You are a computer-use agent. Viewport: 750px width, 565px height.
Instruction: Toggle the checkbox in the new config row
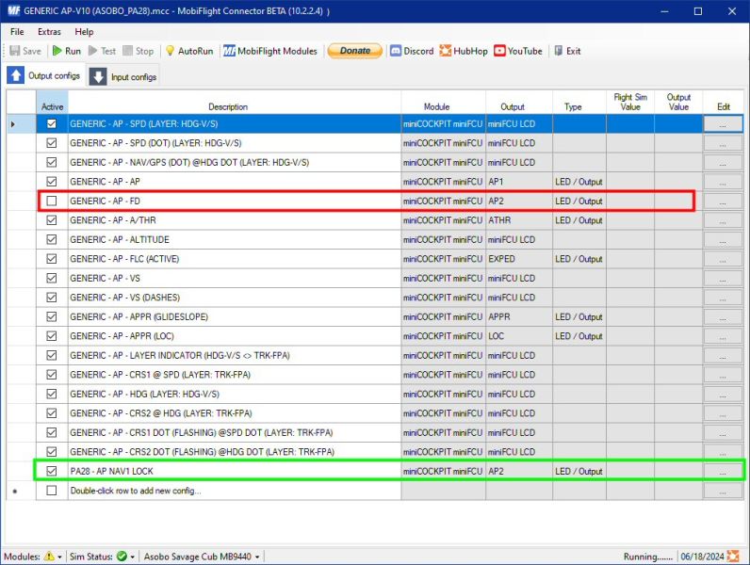[x=52, y=491]
